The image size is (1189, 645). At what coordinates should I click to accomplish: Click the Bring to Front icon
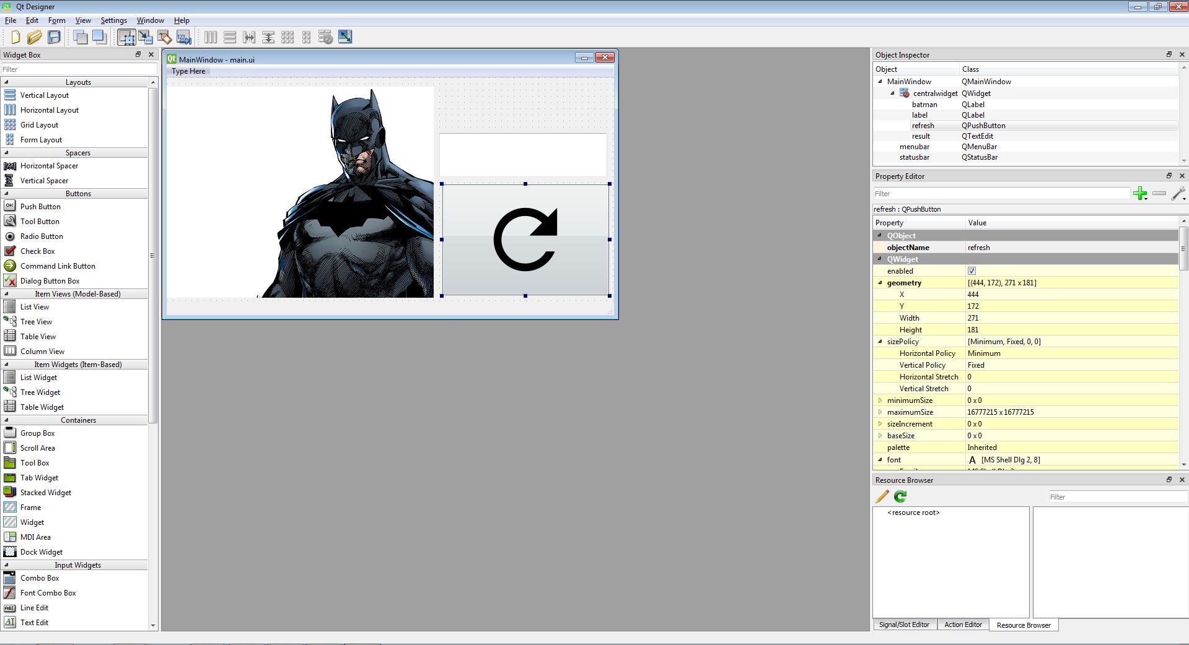click(x=100, y=37)
